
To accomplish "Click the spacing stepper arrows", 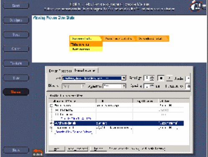I will coord(152,86).
